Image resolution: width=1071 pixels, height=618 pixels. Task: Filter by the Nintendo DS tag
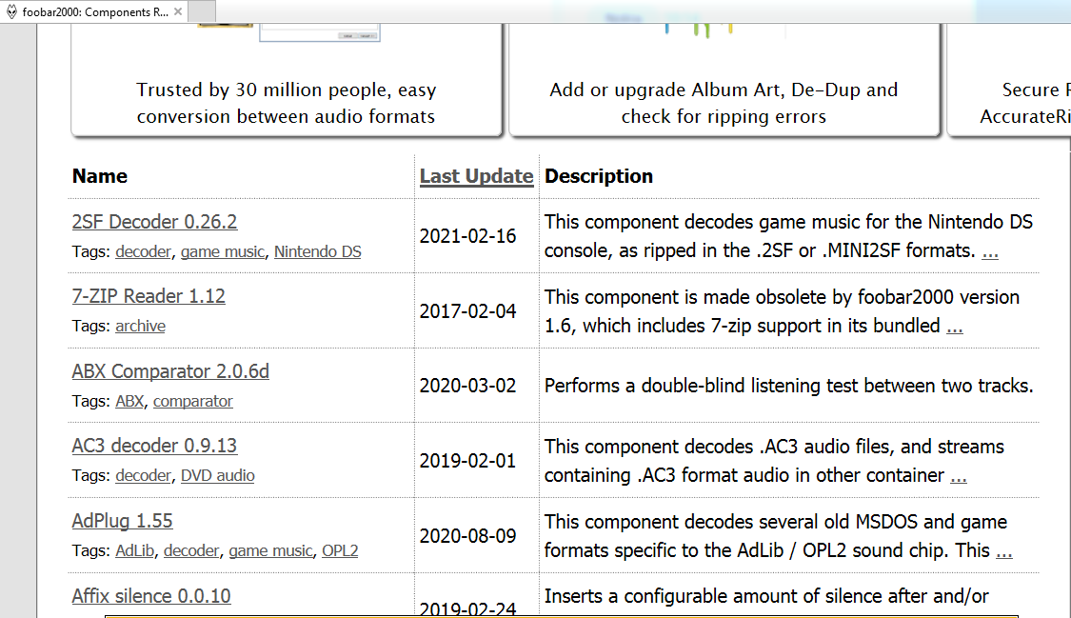tap(318, 252)
